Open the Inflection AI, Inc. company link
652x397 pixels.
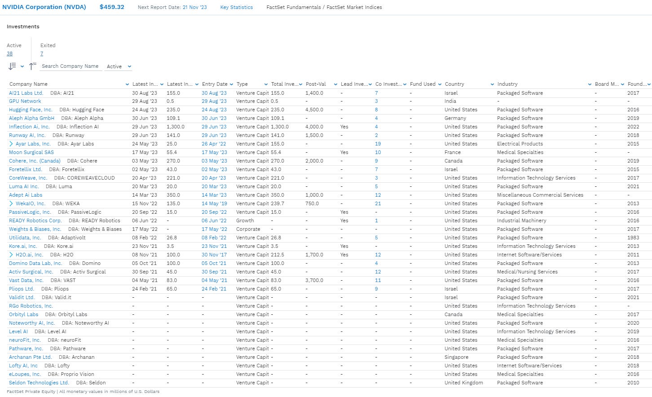coord(29,127)
